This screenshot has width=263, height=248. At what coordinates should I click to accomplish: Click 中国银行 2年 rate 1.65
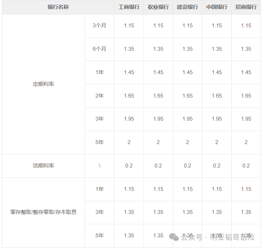click(x=217, y=96)
